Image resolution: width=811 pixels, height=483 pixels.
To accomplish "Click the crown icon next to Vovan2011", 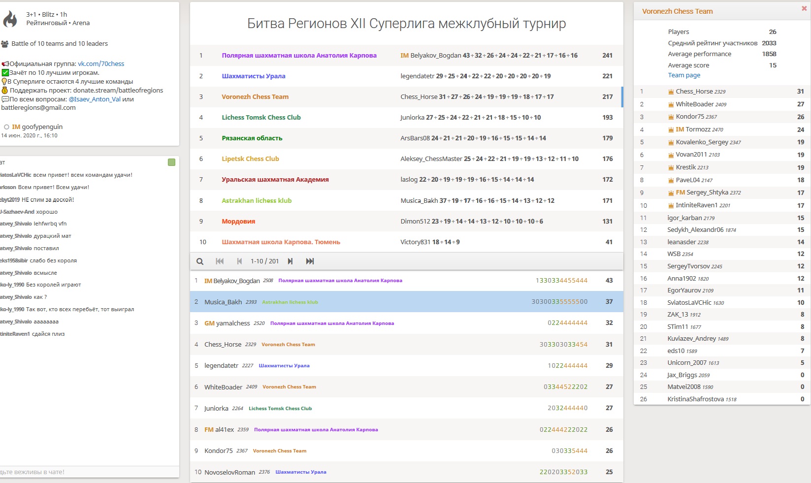I will click(x=671, y=155).
